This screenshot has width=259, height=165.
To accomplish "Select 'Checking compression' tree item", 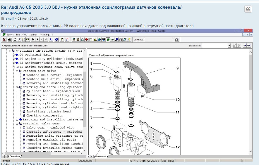I will [45, 116].
